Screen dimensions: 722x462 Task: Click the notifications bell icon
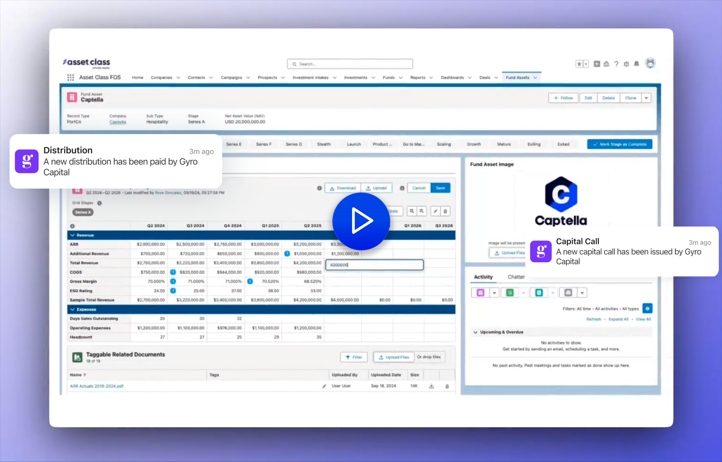point(636,64)
